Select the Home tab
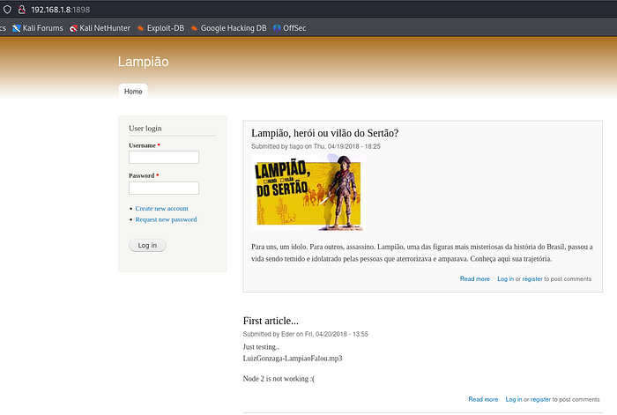Image resolution: width=617 pixels, height=415 pixels. tap(133, 91)
